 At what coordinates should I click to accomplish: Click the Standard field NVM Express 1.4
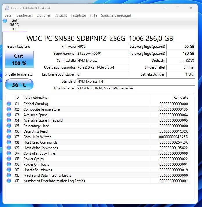tap(136, 81)
